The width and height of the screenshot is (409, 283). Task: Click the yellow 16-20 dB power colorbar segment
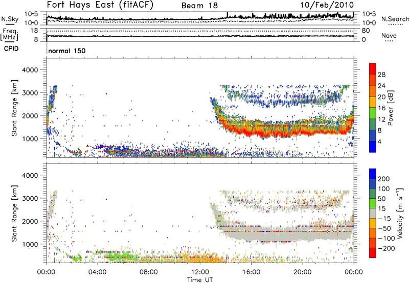pos(373,102)
